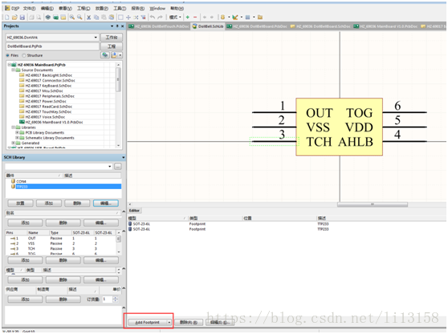This screenshot has width=448, height=334.
Task: Click the HZ_69036 MainBoard V1.0.PcbDoc file icon
Action: 22,122
